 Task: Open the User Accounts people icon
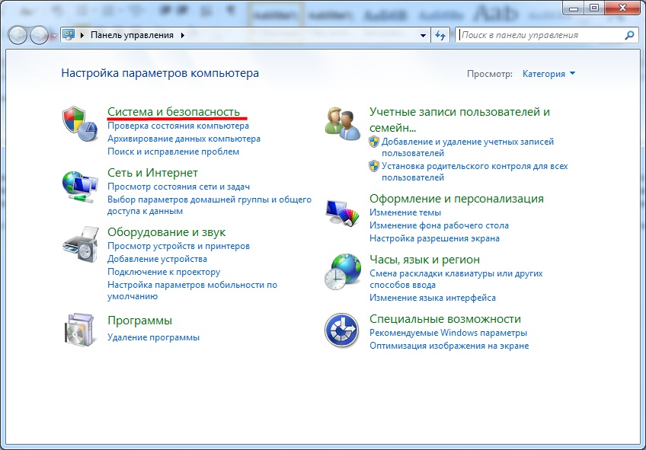(342, 123)
